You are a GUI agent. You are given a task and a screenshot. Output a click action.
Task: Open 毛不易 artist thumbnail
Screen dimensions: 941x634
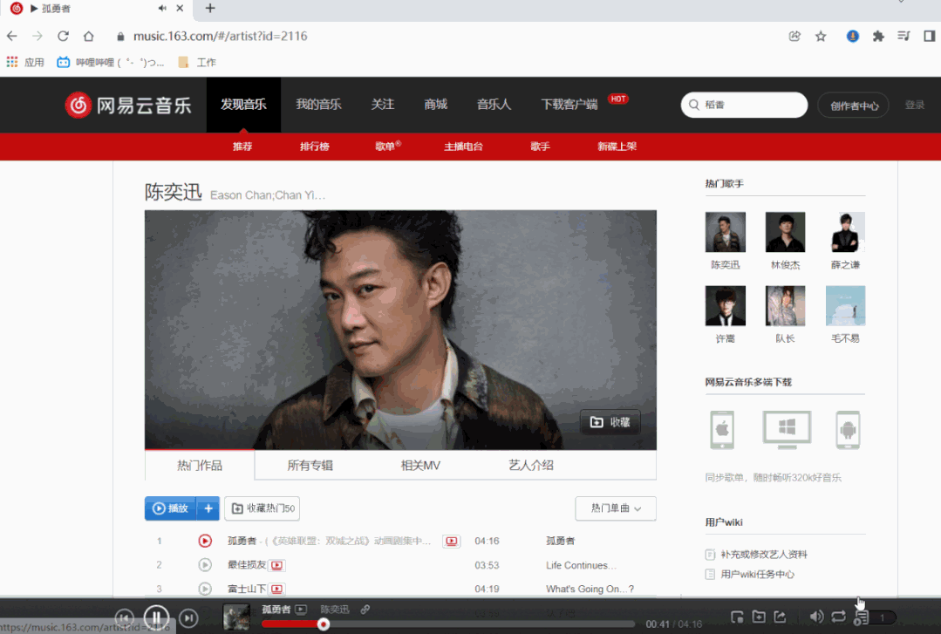coord(846,305)
